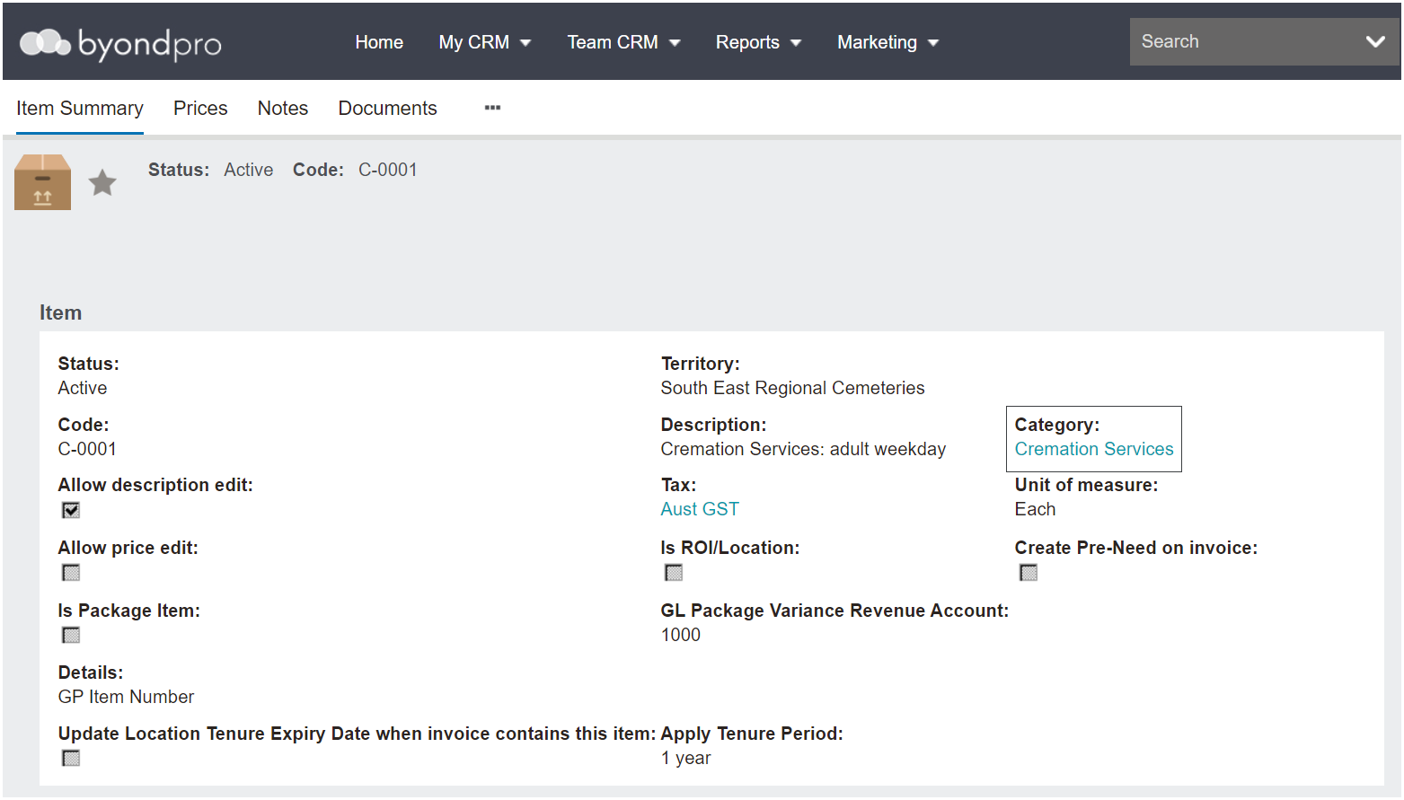The height and width of the screenshot is (800, 1404).
Task: Switch to the Documents tab
Action: (x=388, y=109)
